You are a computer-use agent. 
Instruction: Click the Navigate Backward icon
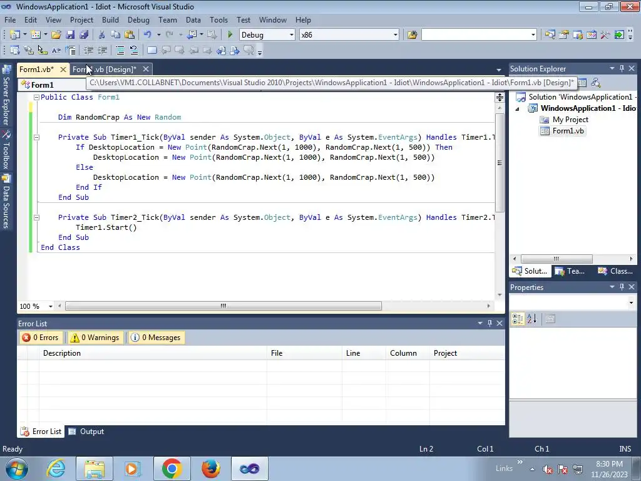[192, 35]
